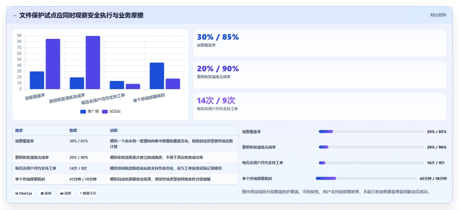Click the 每百名用户月均支持工单 label in progress list
This screenshot has width=459, height=210.
pos(263,163)
